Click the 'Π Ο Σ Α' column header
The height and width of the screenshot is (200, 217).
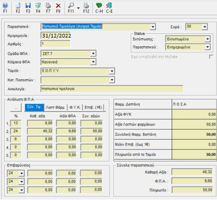tap(194, 104)
